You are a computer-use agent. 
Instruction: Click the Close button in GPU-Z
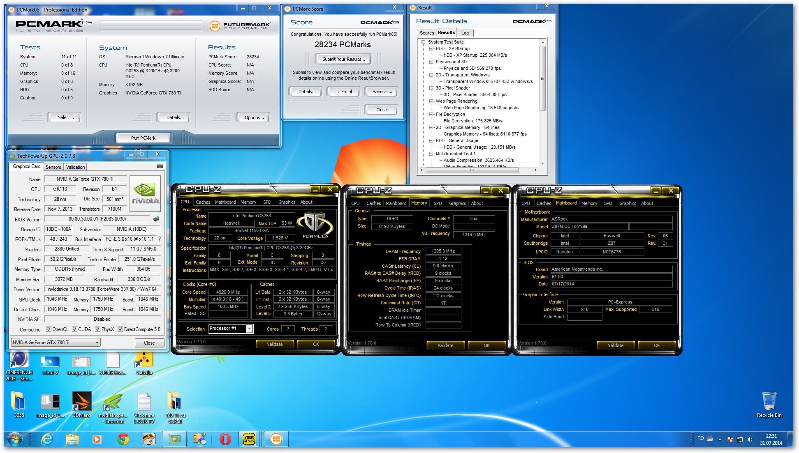click(x=149, y=343)
